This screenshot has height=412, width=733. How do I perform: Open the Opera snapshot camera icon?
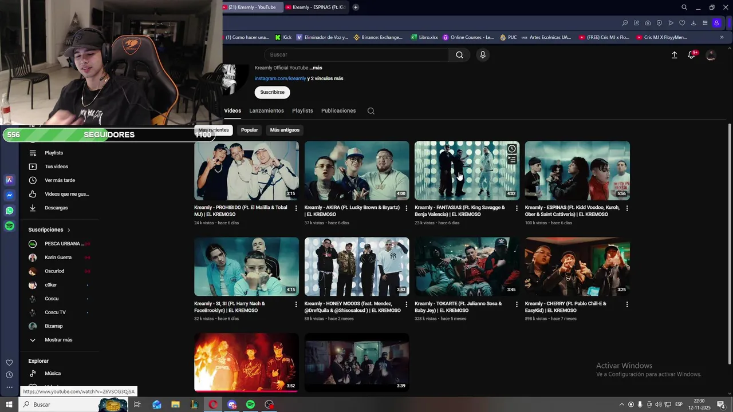point(648,23)
